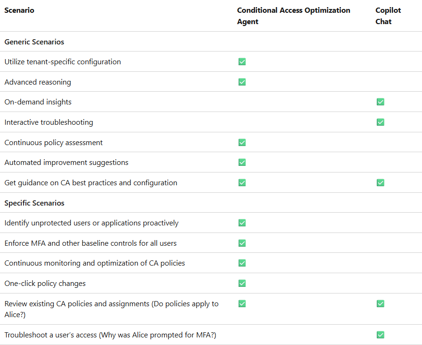Click Copilot Chat checkmark for Review existing CA policies
Viewport: 422px width, 345px height.
pos(381,304)
